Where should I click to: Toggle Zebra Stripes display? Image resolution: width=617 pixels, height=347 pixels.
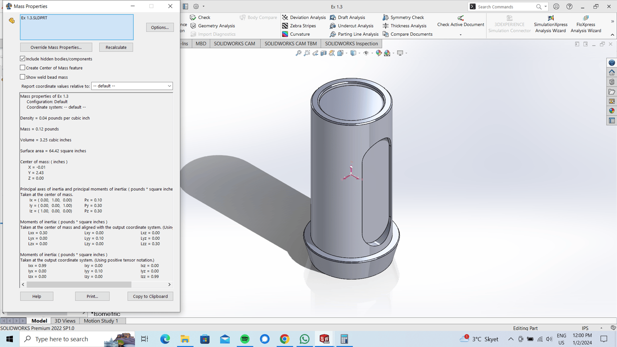(299, 26)
